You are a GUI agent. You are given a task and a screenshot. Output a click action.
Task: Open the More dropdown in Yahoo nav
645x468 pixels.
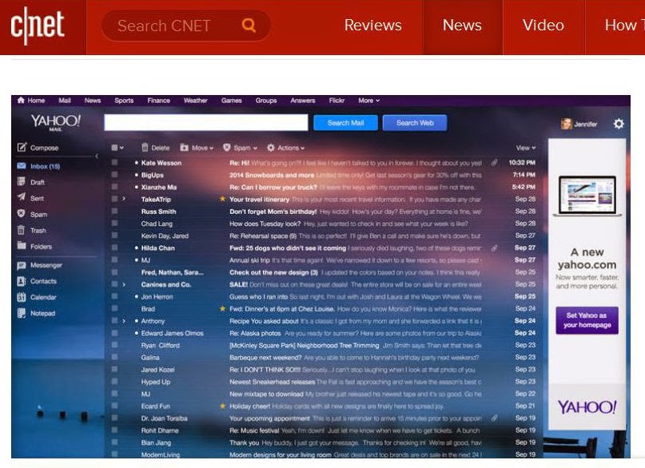369,101
